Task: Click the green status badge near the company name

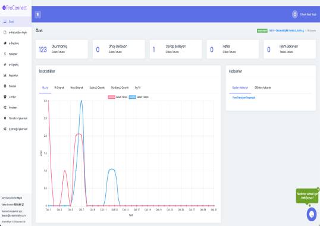Action: 262,30
